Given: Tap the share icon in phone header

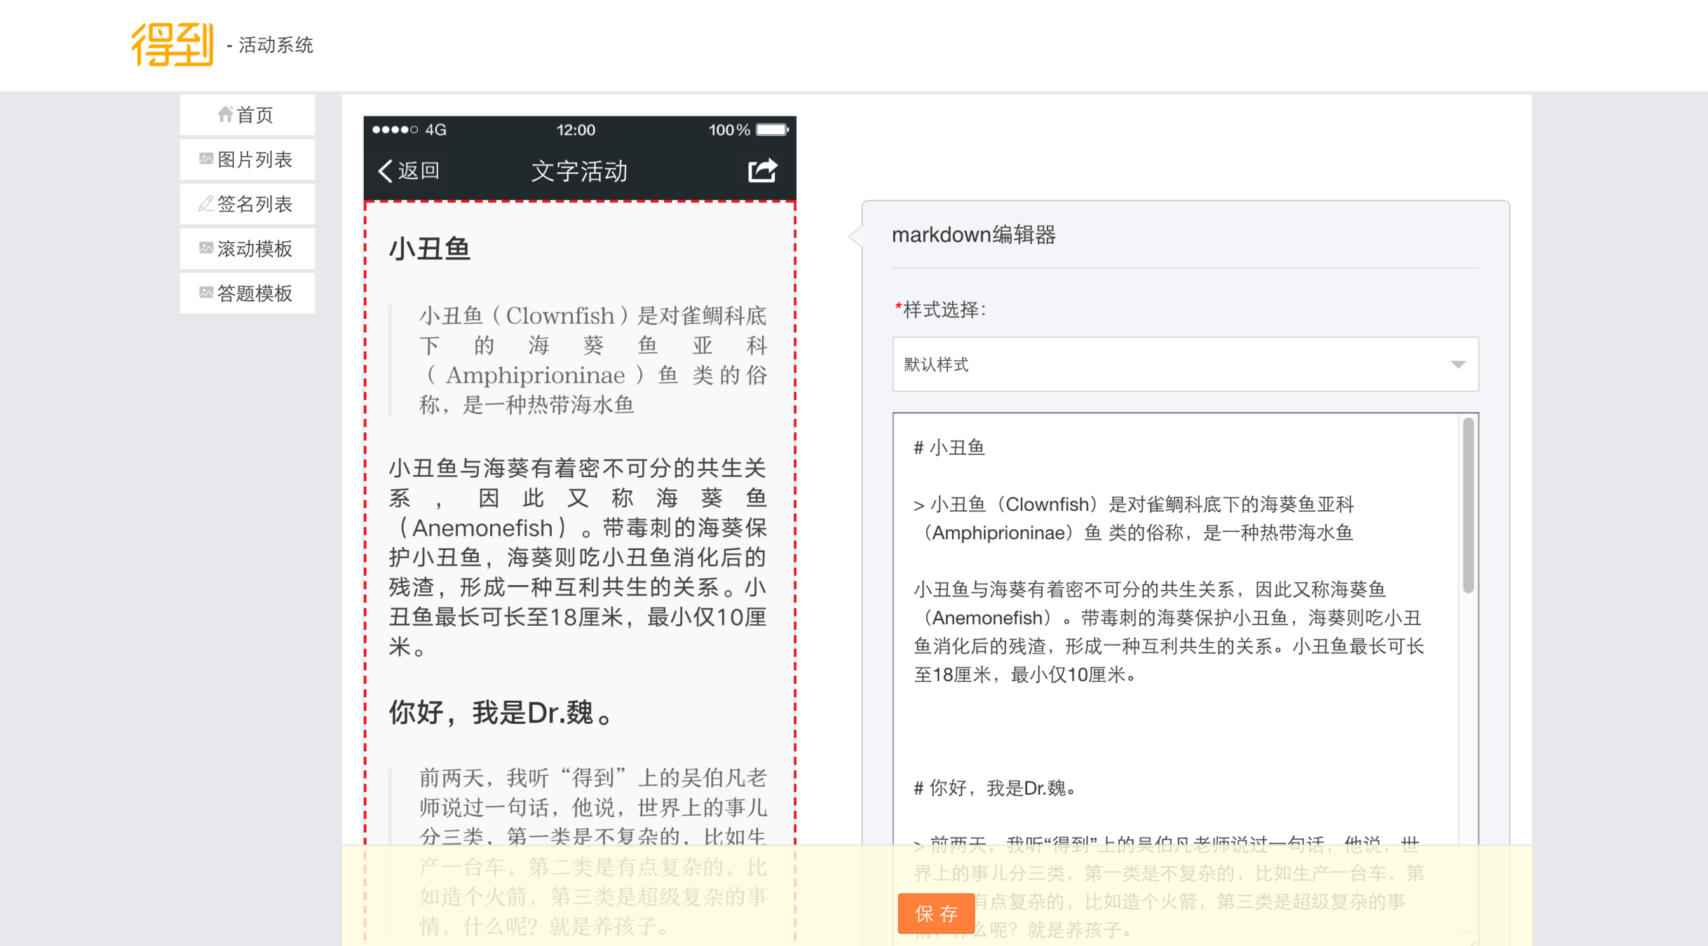Looking at the screenshot, I should point(762,171).
